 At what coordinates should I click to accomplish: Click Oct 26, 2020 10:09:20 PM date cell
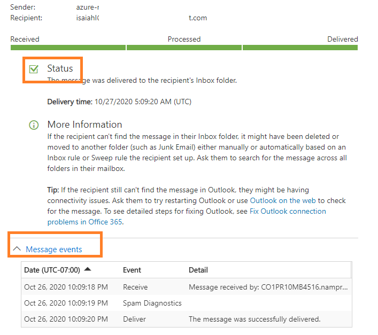pyautogui.click(x=66, y=319)
